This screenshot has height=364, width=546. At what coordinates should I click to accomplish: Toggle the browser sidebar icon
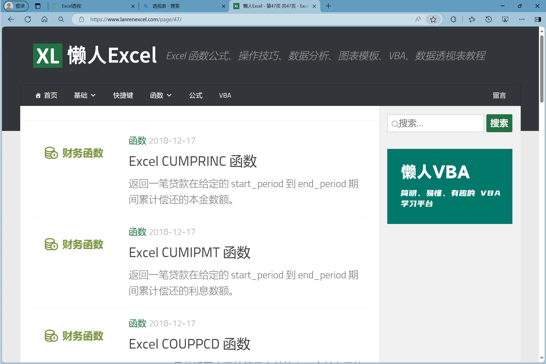coord(538,19)
